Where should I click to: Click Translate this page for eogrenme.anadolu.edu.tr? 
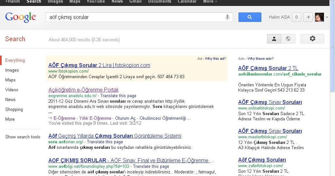click(118, 96)
